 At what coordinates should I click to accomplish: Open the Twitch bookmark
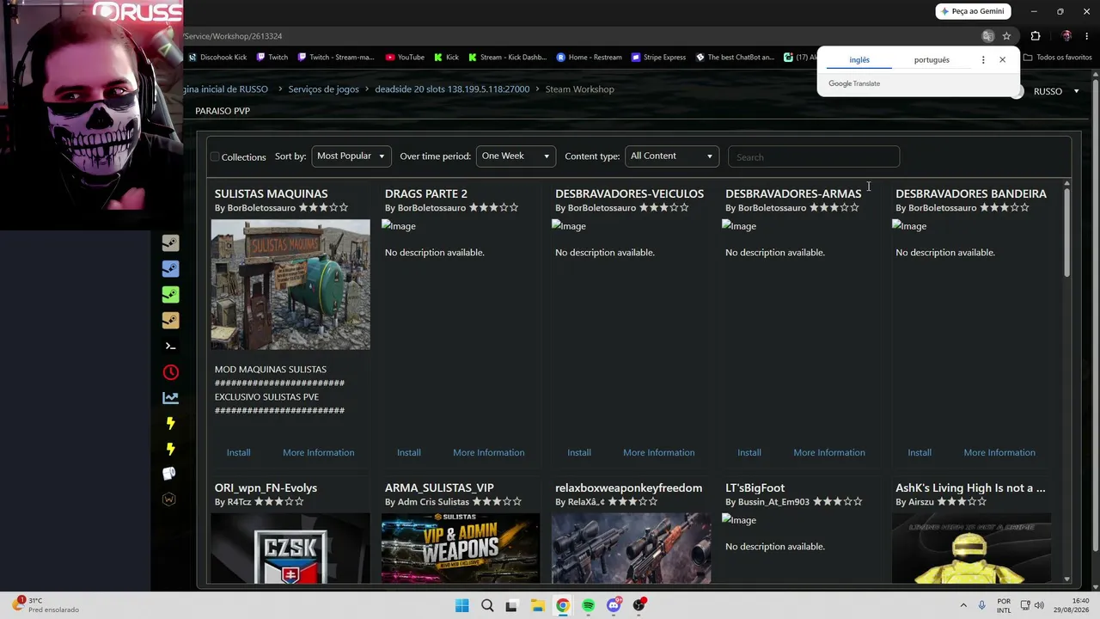[x=271, y=58]
